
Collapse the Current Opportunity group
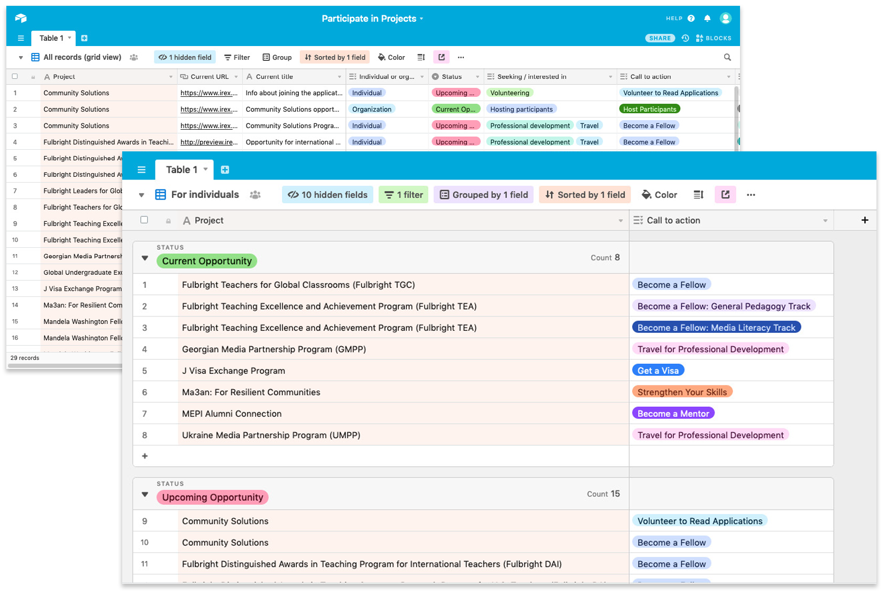pyautogui.click(x=144, y=258)
